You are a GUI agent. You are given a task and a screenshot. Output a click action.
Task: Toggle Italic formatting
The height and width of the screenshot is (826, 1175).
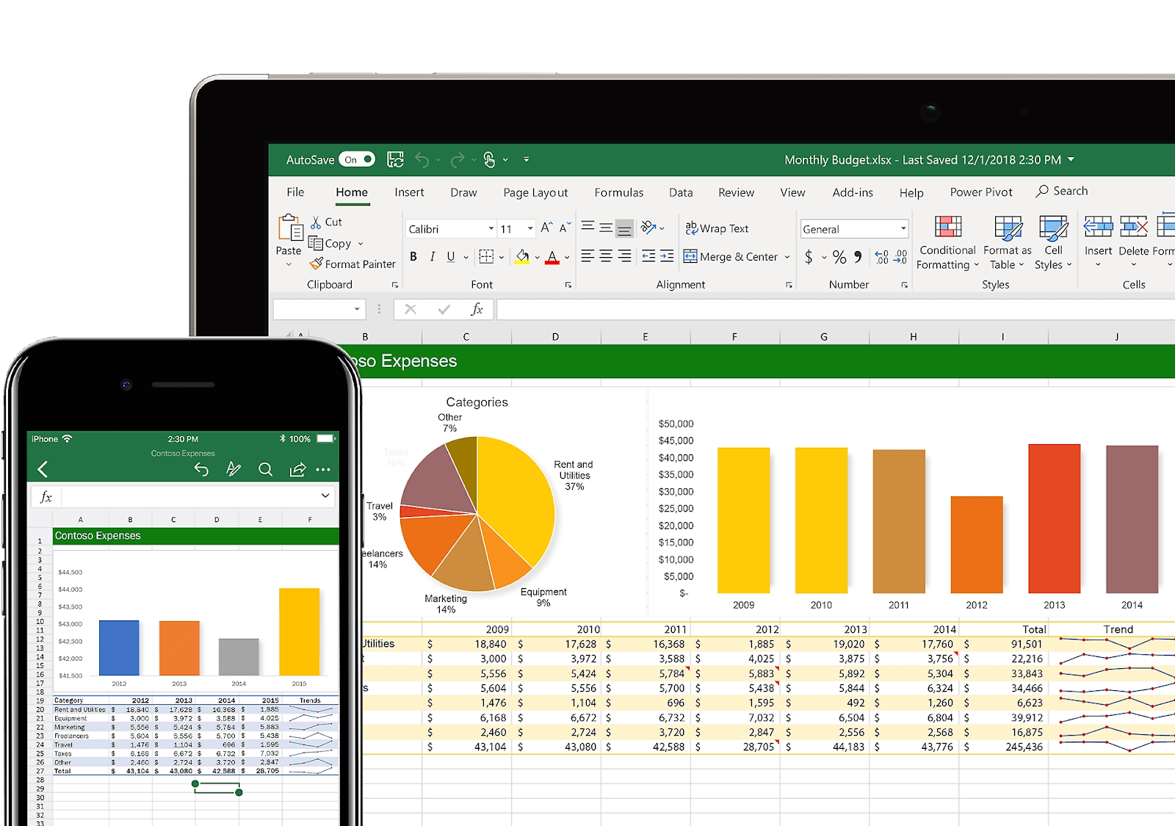click(432, 257)
